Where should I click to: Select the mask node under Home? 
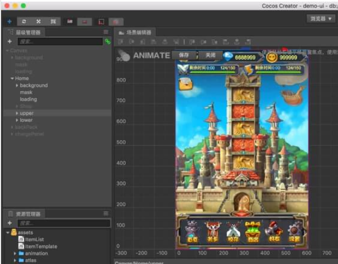[x=26, y=92]
